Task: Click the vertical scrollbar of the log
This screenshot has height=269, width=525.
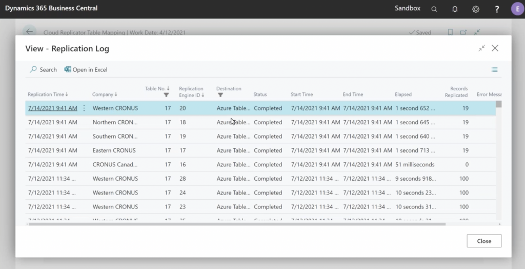Action: [x=498, y=154]
